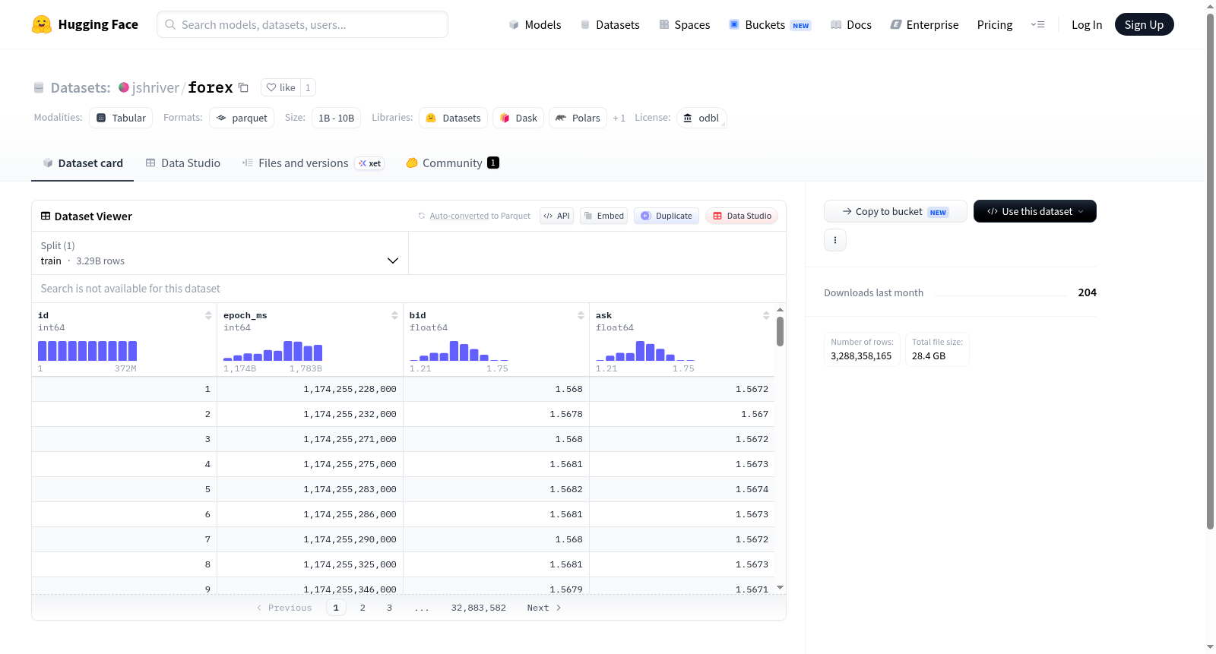Select page 1 in pagination
Screen dimensions: 1216x654
336,608
